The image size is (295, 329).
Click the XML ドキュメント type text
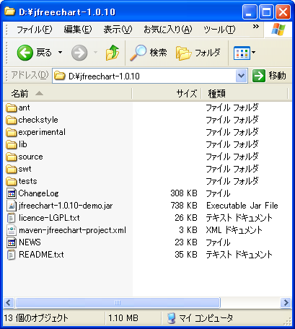coord(234,230)
